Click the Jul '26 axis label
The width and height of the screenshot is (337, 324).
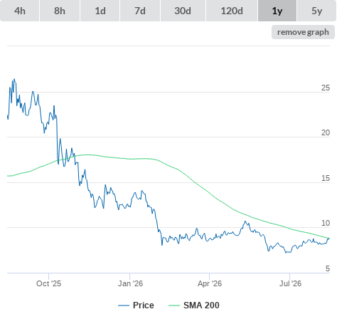pos(290,283)
